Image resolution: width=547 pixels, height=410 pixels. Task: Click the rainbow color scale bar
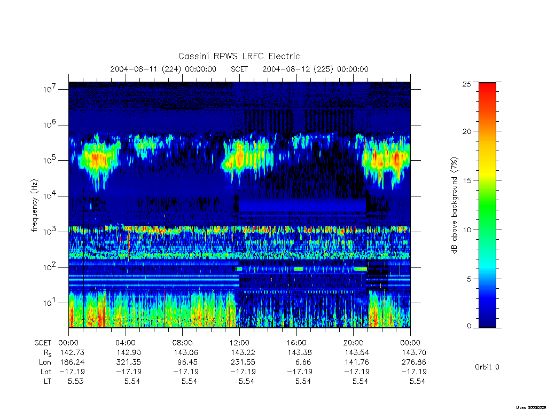487,205
